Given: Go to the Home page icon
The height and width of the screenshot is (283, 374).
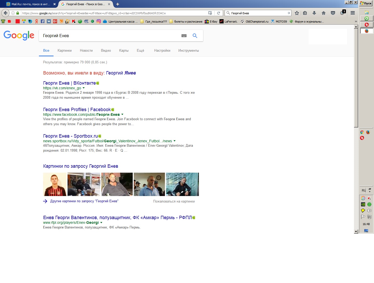Looking at the screenshot, I should [x=324, y=13].
